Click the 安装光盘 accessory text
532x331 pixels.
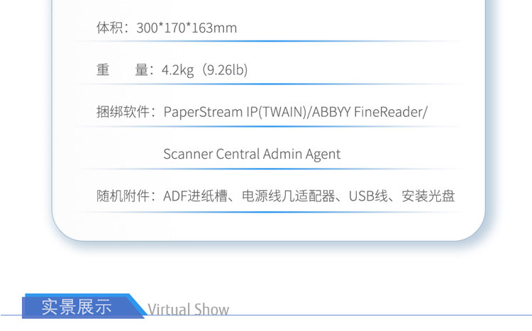point(428,196)
